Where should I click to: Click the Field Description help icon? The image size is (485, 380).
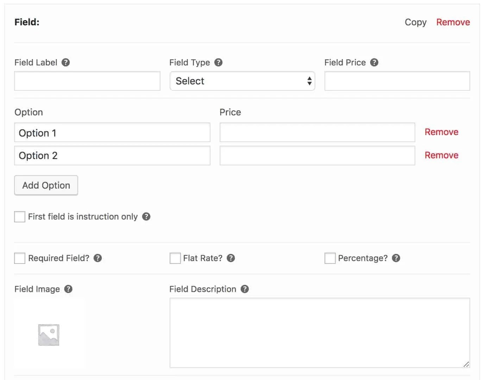pos(245,289)
